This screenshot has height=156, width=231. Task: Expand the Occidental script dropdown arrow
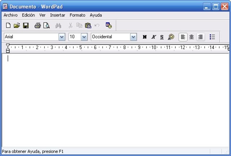133,37
